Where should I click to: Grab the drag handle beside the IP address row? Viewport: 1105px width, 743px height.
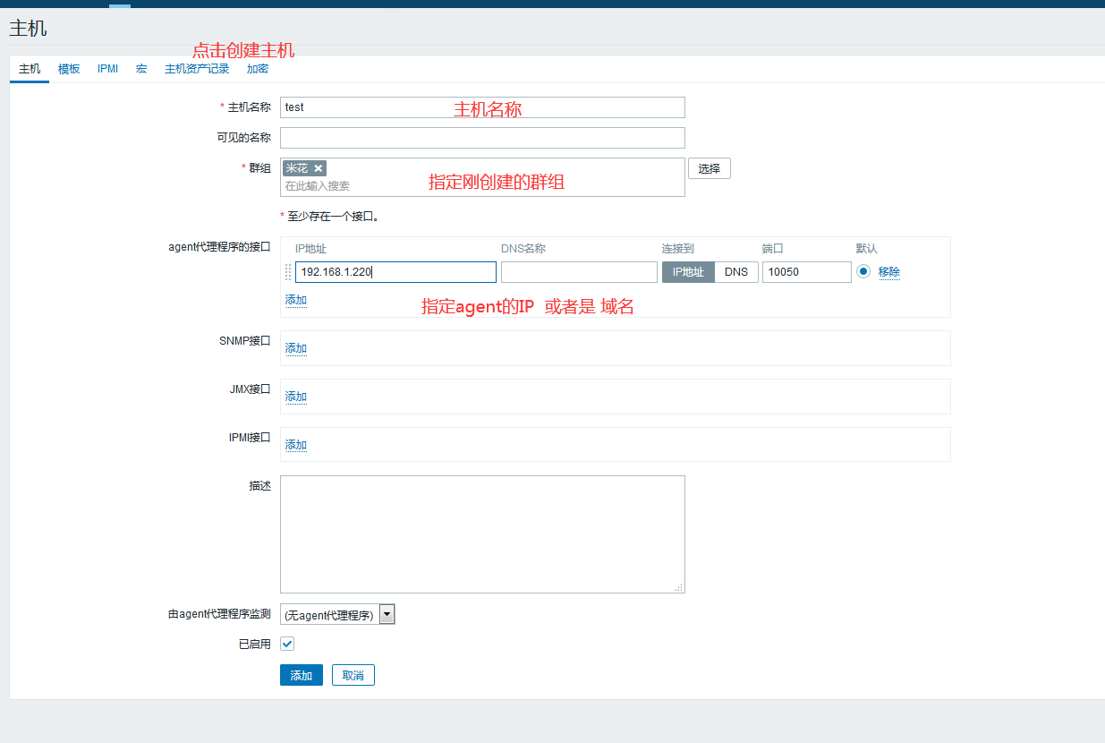click(288, 272)
